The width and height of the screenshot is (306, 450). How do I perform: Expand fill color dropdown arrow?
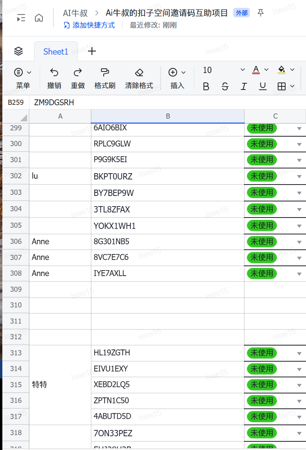pyautogui.click(x=292, y=70)
